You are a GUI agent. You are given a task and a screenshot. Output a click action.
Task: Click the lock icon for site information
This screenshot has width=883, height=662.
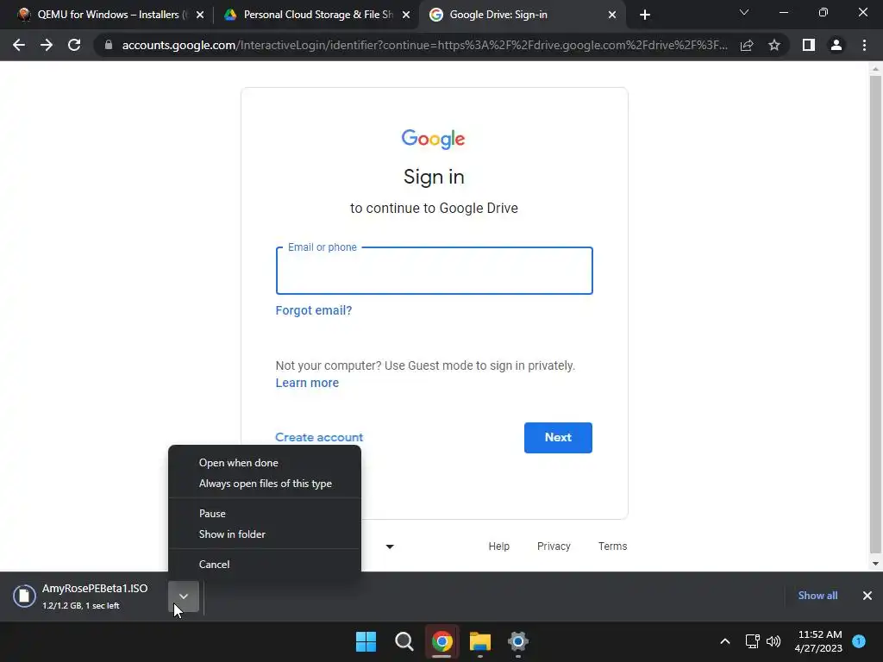[x=109, y=45]
